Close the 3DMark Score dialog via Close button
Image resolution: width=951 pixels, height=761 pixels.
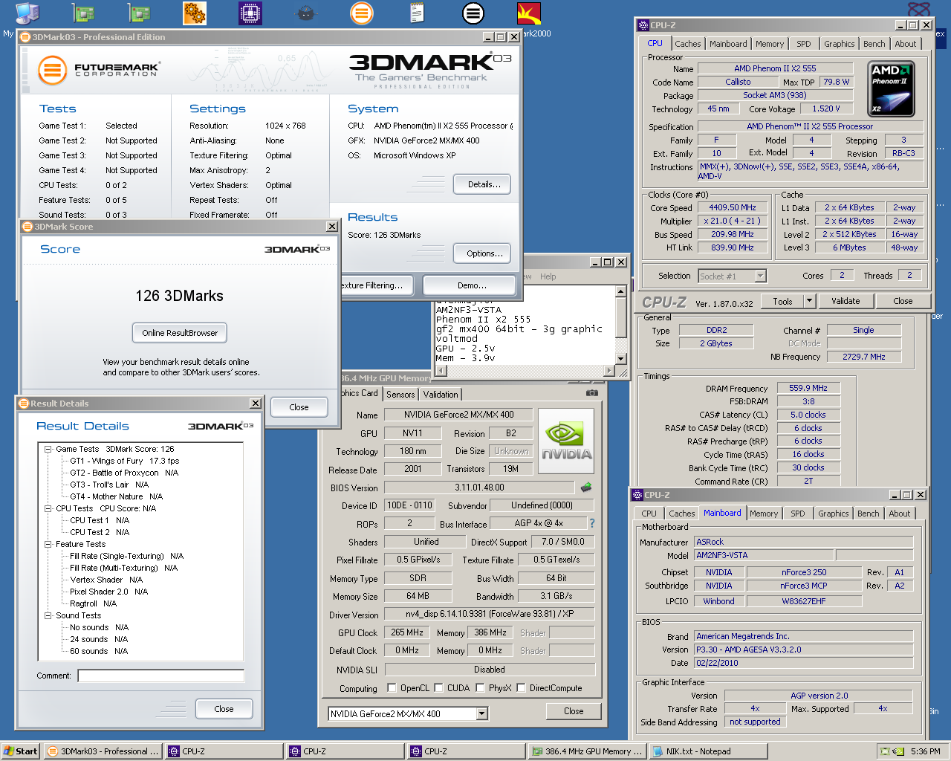(x=299, y=407)
